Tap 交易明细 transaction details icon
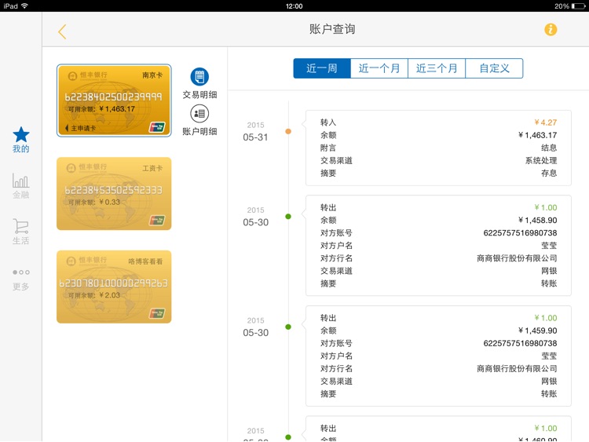This screenshot has width=589, height=442. click(x=199, y=77)
